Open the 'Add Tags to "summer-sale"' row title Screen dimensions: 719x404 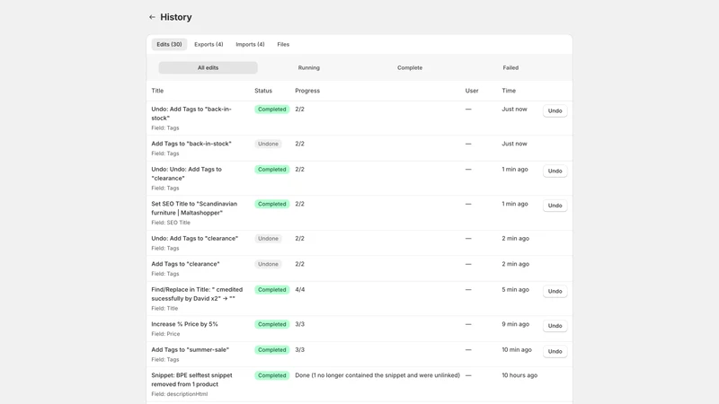190,350
